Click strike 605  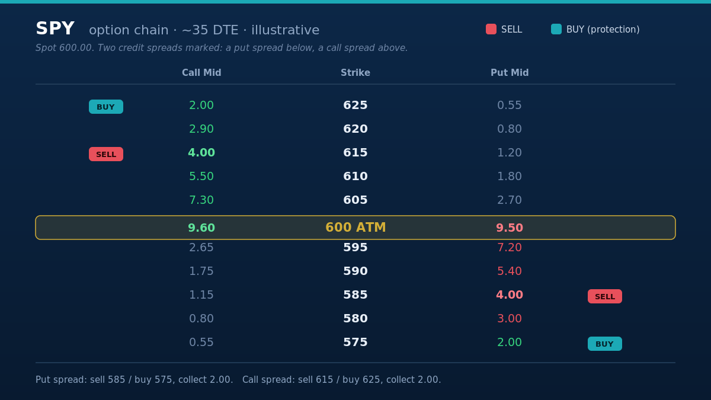355,200
